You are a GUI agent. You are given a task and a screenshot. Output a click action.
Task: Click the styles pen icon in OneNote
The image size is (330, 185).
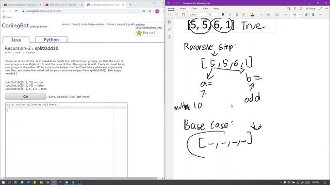click(306, 14)
